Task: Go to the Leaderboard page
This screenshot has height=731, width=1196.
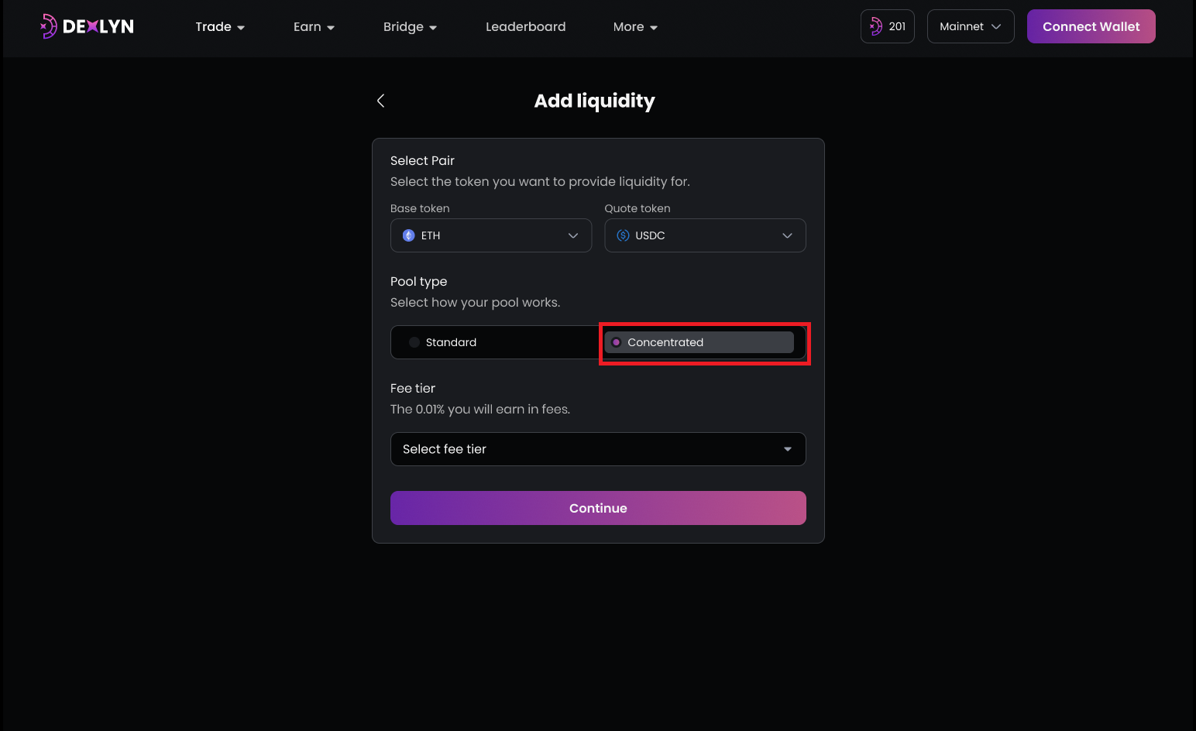Action: click(525, 27)
